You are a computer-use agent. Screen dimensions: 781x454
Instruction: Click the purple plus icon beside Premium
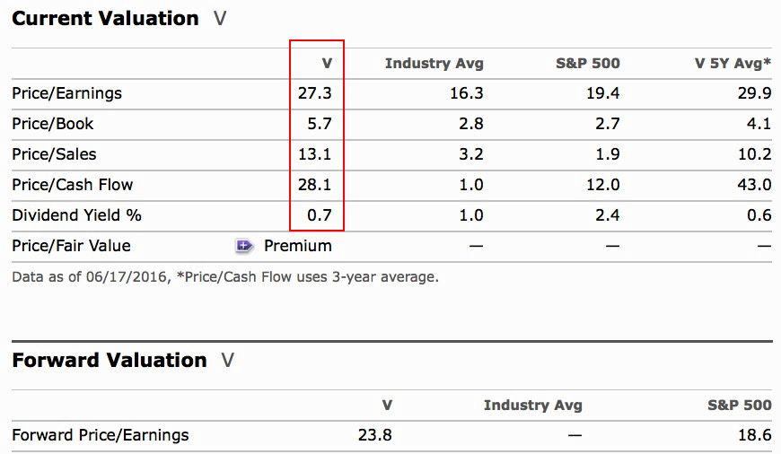[x=244, y=246]
